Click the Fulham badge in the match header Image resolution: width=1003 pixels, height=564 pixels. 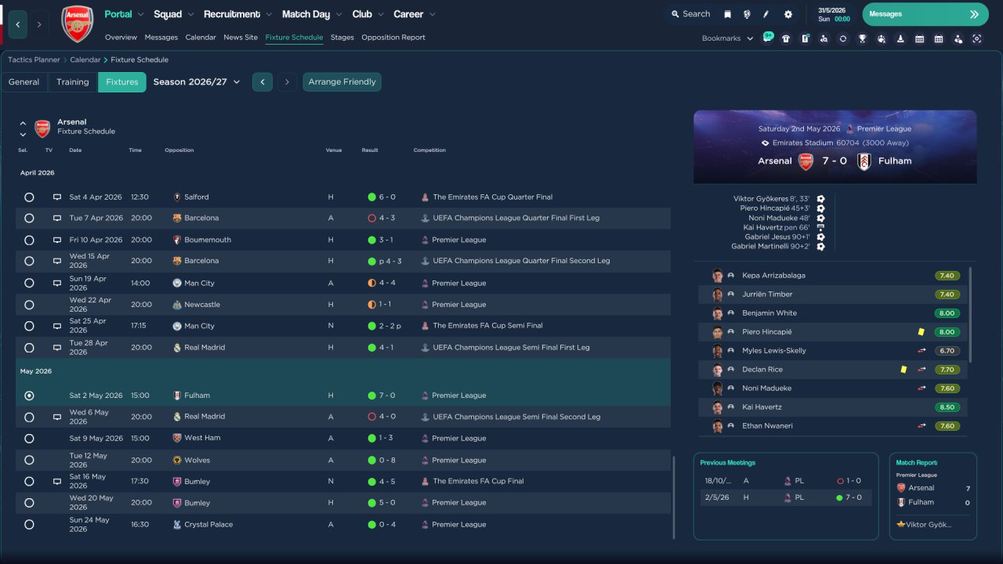tap(864, 161)
